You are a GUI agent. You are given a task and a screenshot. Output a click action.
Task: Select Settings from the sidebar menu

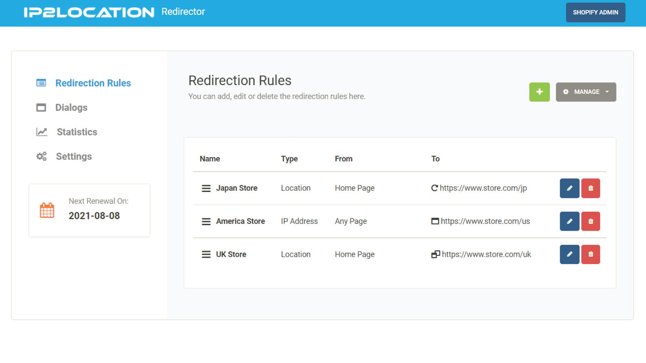tap(74, 156)
